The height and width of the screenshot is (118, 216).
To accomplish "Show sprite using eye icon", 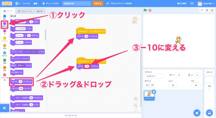I will [x=147, y=85].
